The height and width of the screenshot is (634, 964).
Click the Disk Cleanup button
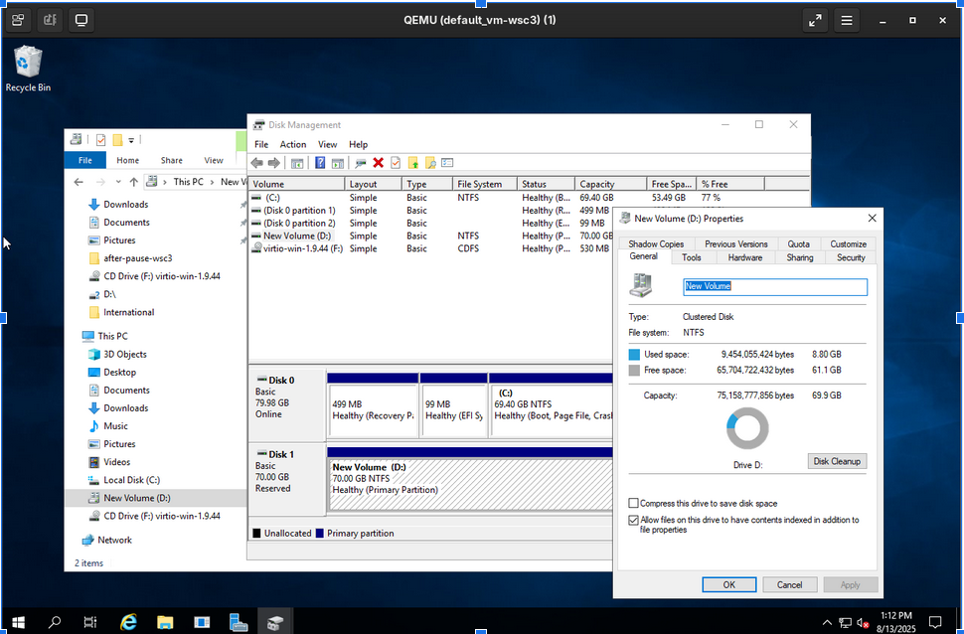(x=837, y=461)
